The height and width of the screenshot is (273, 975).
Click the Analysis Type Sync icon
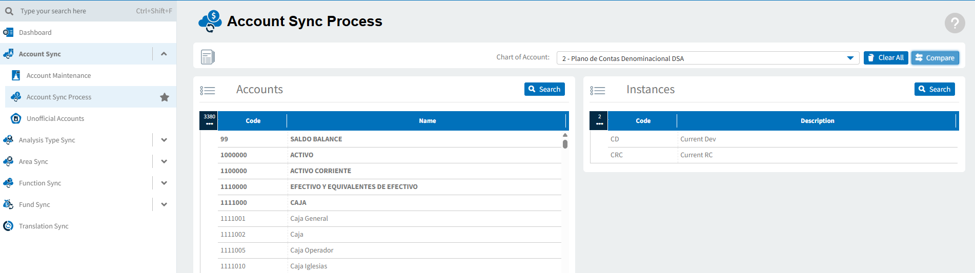click(x=8, y=140)
